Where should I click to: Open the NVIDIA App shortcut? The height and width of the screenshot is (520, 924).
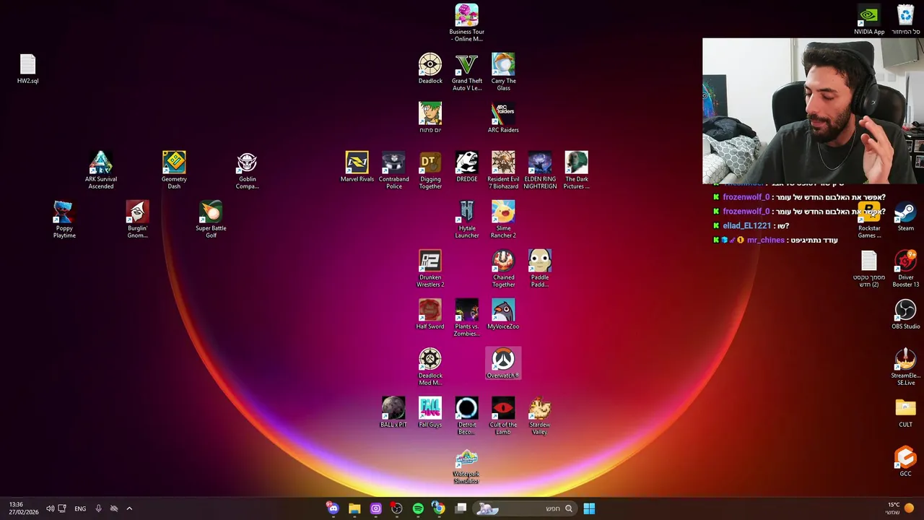tap(869, 19)
